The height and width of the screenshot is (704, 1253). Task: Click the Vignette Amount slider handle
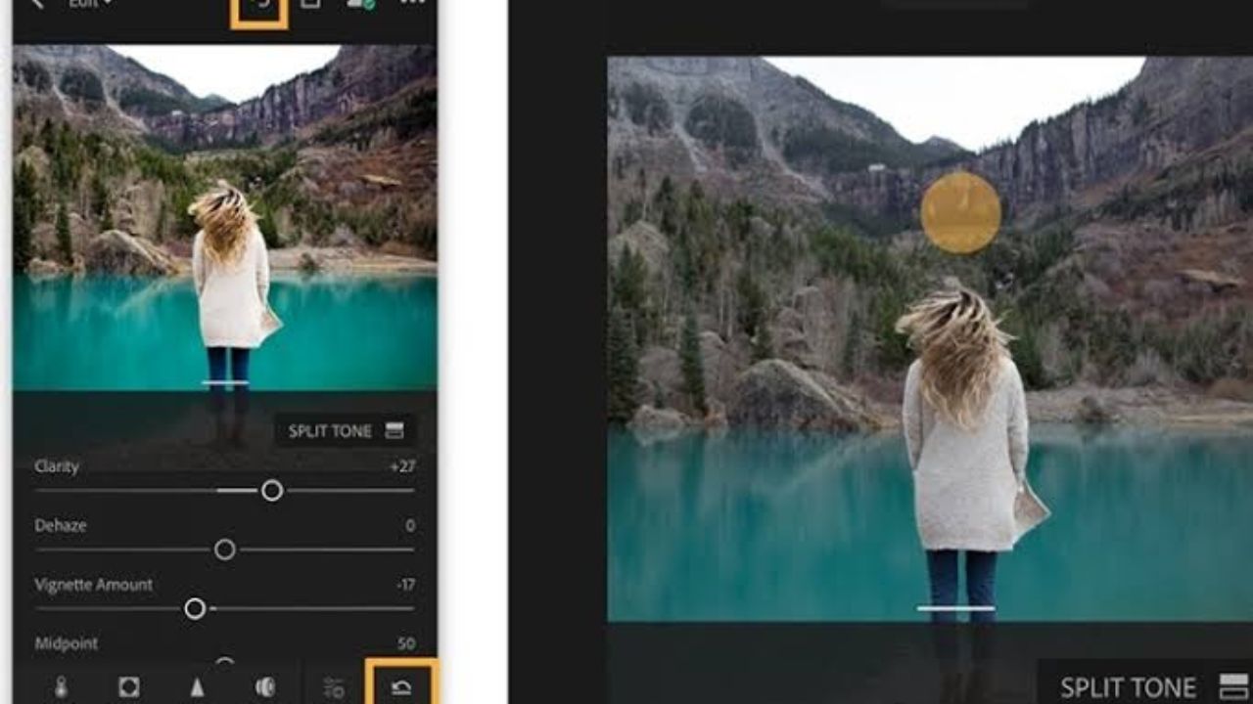click(x=195, y=609)
